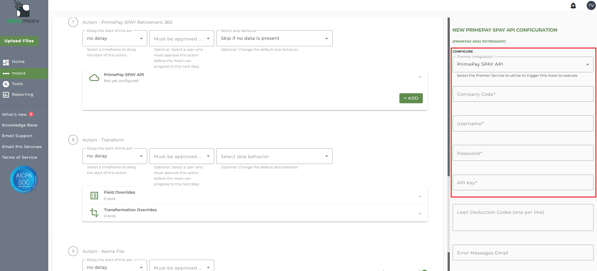Click into the Company Code field
The width and height of the screenshot is (597, 271).
[523, 94]
